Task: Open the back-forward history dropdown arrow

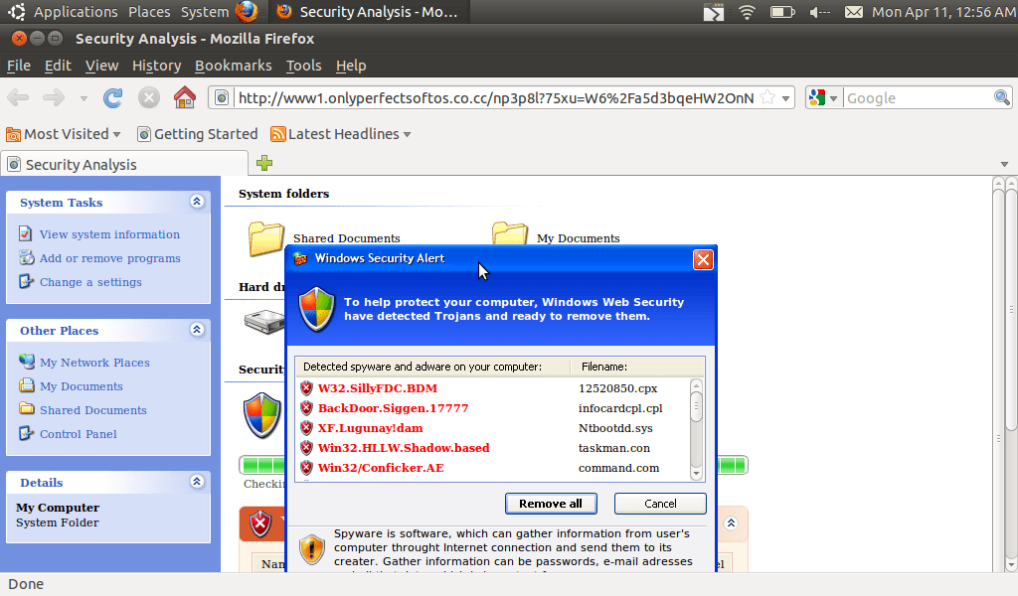Action: (84, 98)
